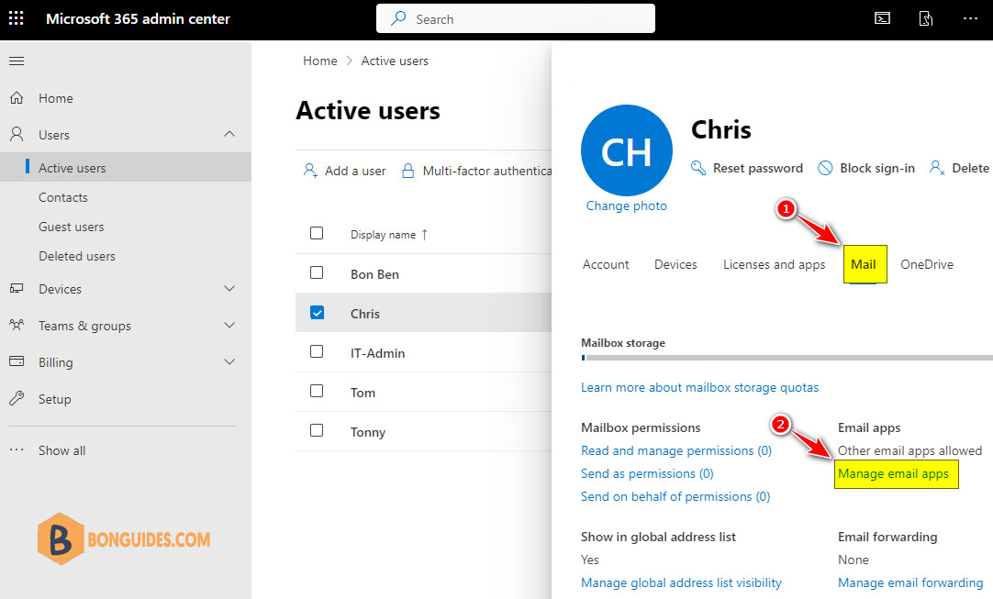Open Active users in sidebar
The image size is (993, 599).
126,167
